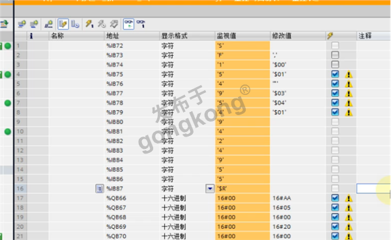391x240 pixels.
Task: Uncheck modify checkbox for %IB79
Action: (x=335, y=113)
